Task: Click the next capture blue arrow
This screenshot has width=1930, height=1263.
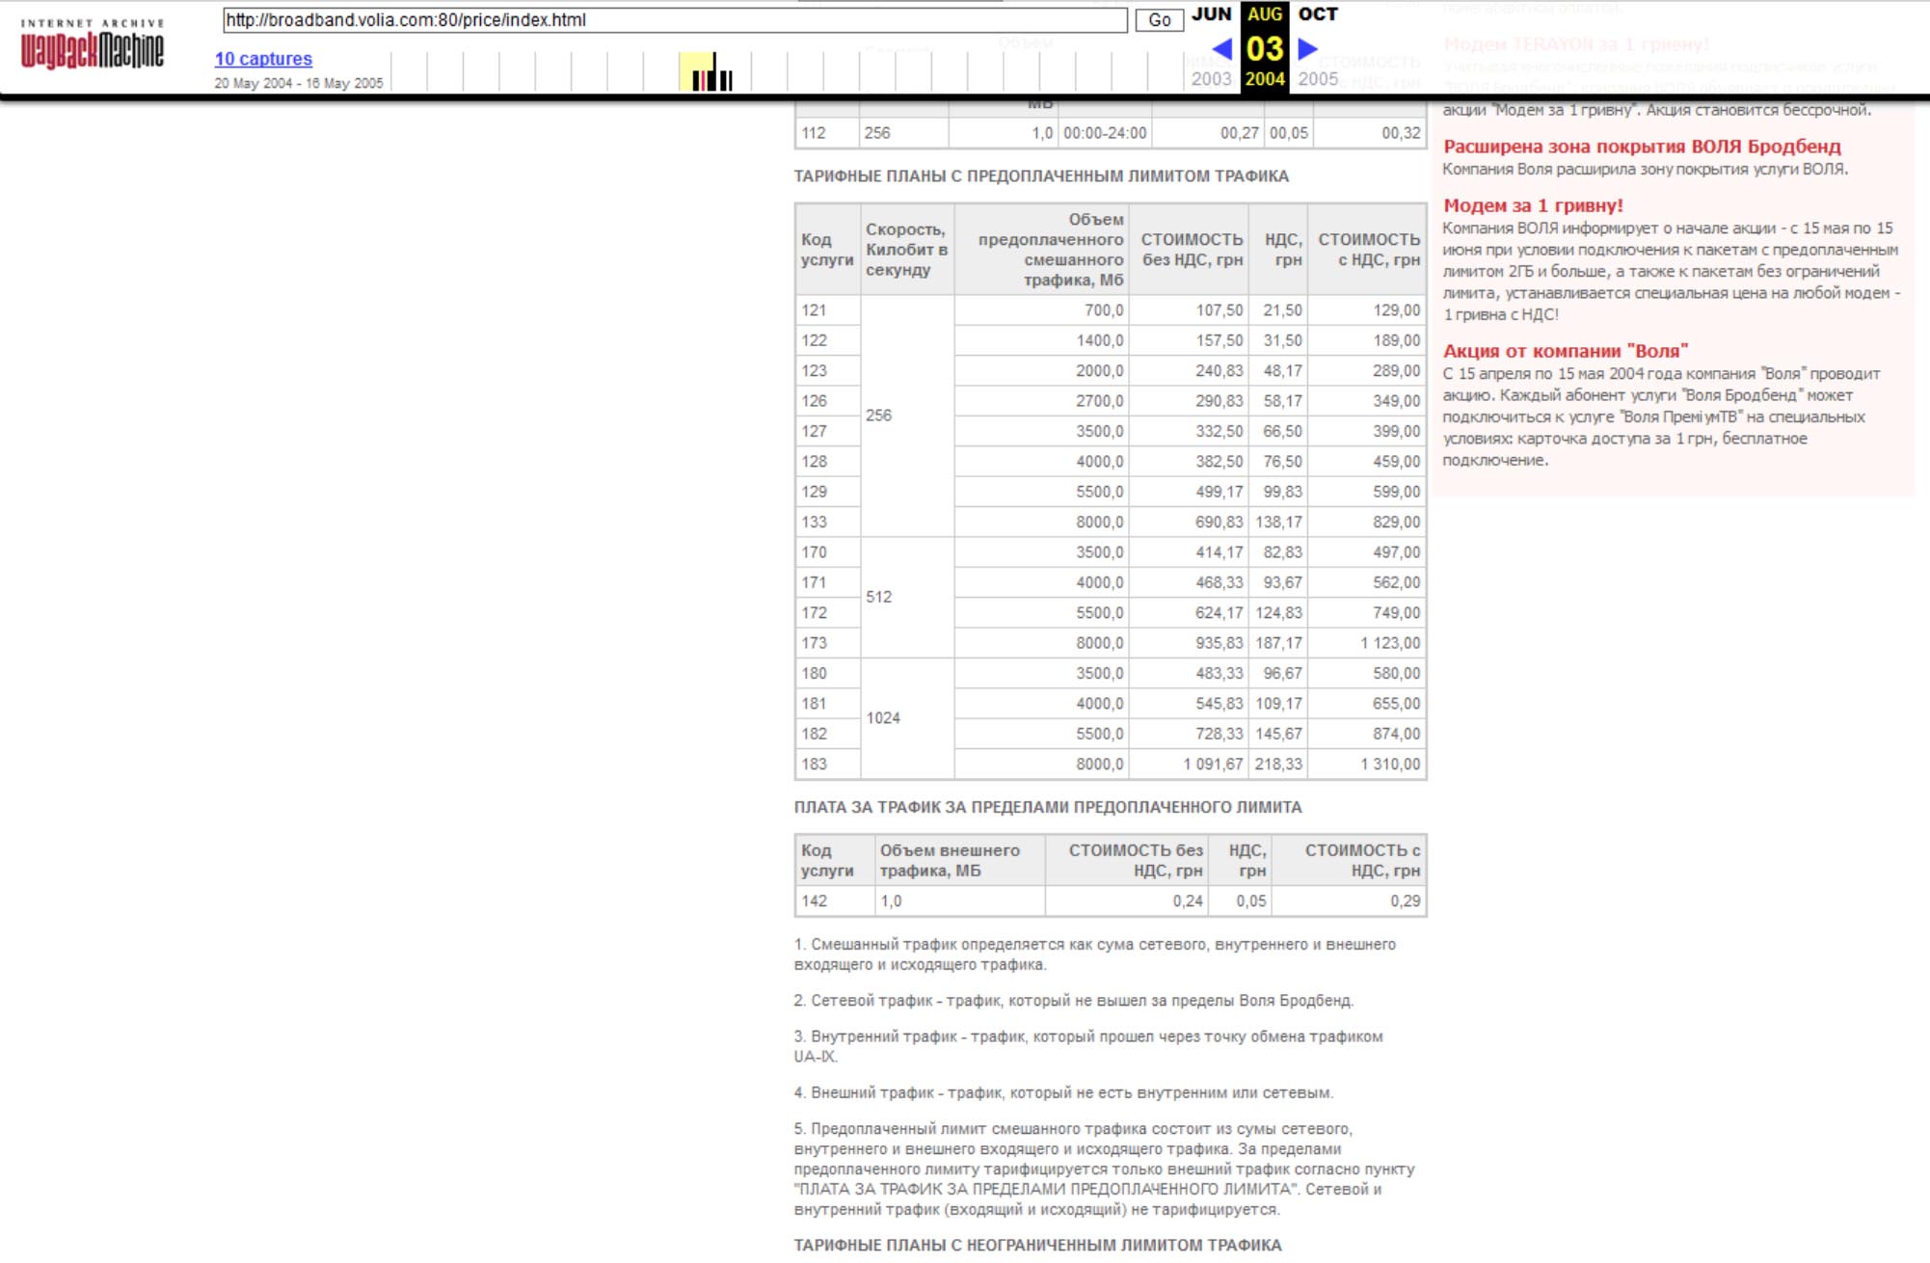Action: [x=1307, y=48]
